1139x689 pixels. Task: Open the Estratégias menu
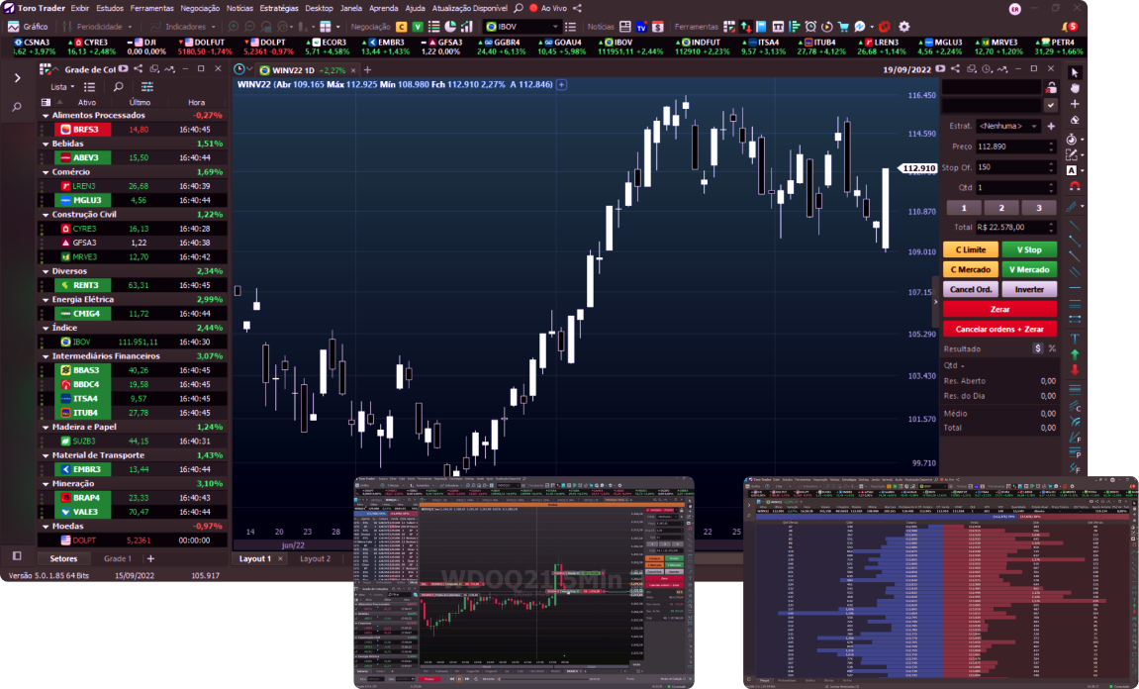(x=279, y=8)
